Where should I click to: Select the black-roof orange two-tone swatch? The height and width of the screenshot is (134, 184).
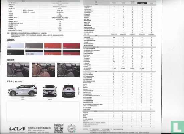pos(53,52)
